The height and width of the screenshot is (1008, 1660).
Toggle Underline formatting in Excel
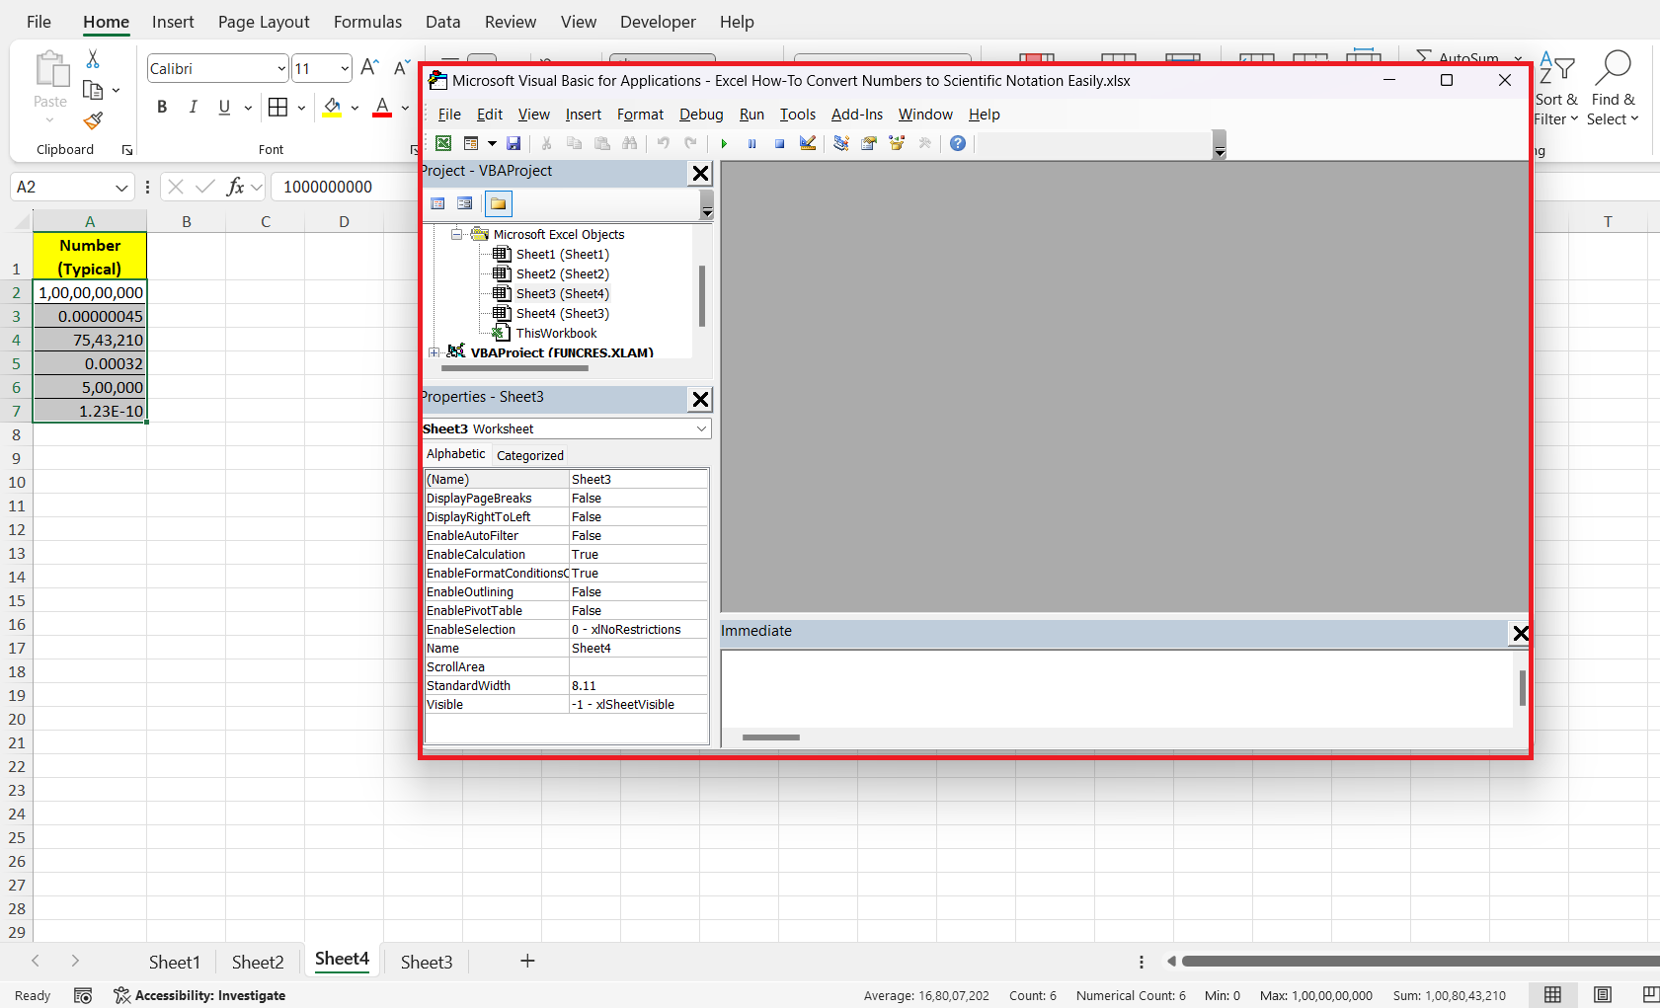coord(224,107)
